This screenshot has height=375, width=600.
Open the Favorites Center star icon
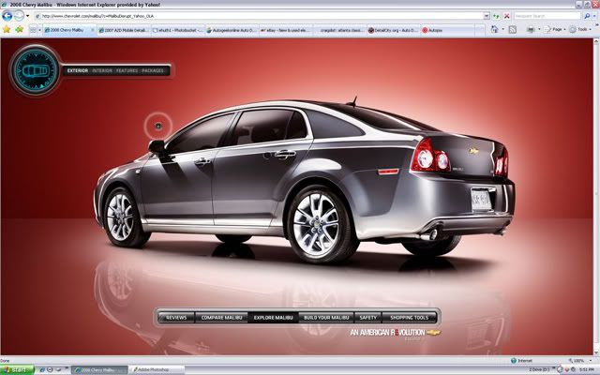[7, 29]
